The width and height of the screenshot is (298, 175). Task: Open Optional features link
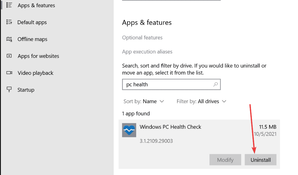[x=142, y=37]
